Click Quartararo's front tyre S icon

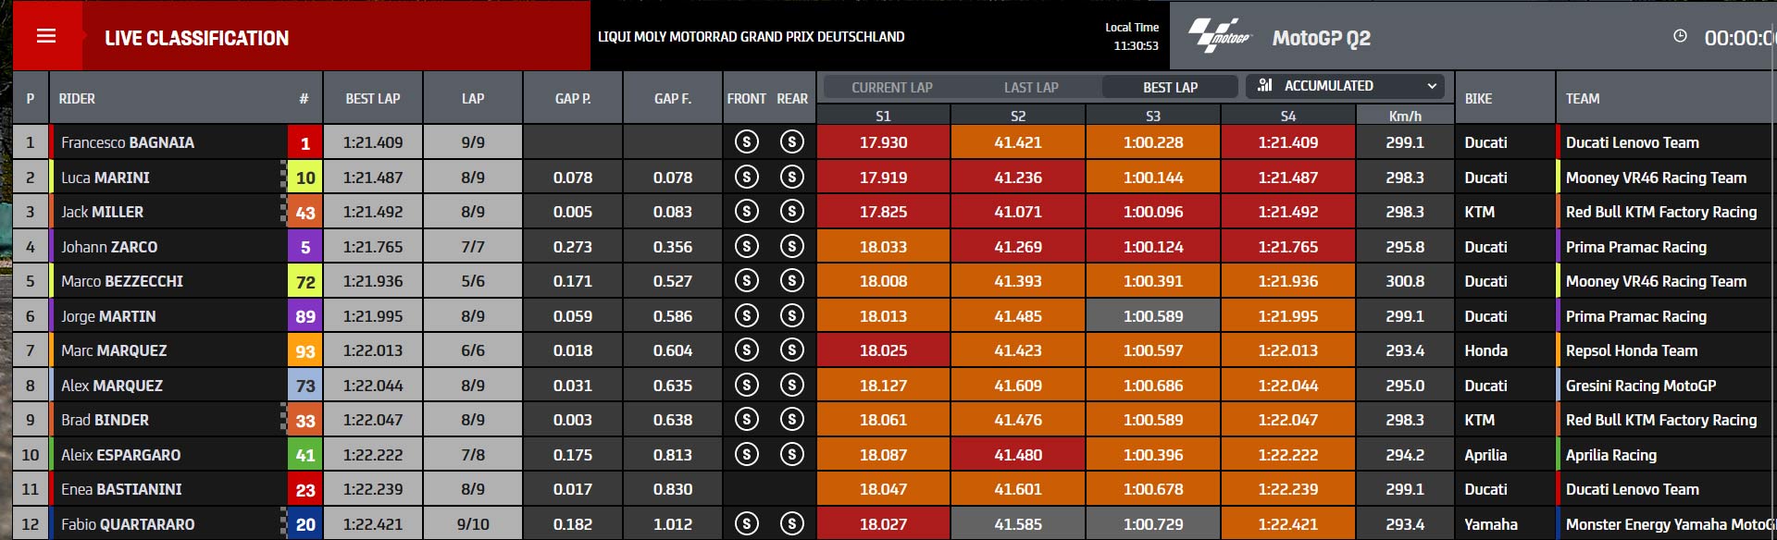(747, 523)
